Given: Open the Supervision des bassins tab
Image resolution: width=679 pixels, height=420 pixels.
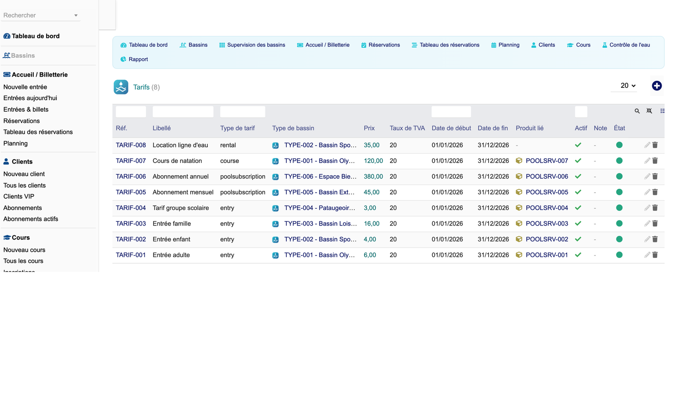Looking at the screenshot, I should [x=252, y=45].
